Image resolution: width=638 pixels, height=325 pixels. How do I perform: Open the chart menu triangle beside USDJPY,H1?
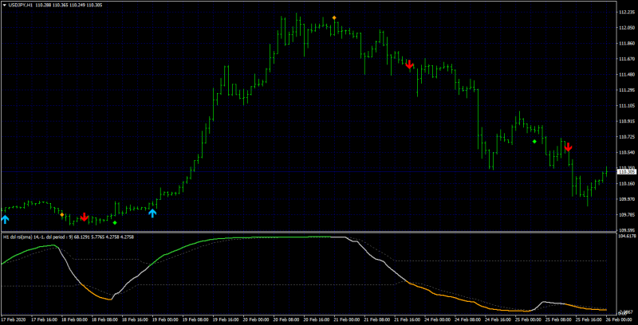5,6
